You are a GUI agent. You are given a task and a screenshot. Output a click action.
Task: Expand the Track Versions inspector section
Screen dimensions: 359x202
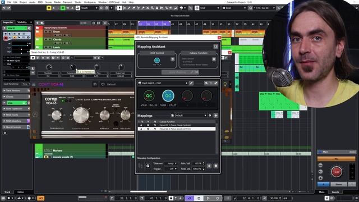pos(16,90)
